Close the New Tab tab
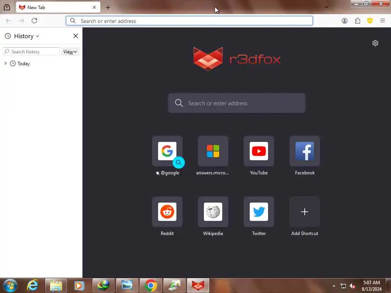The height and width of the screenshot is (293, 391). click(94, 8)
